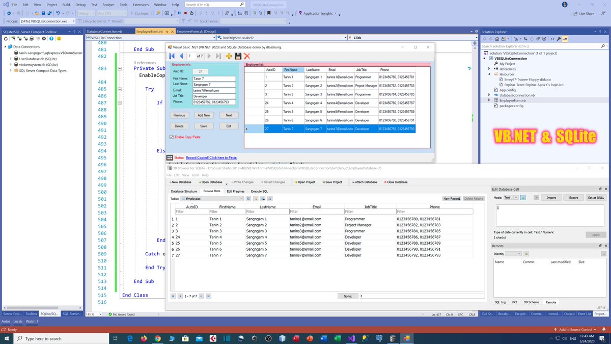The image size is (611, 344).
Task: Click smiley feedback icon in SQLite Toolbox
Action: tap(59, 38)
